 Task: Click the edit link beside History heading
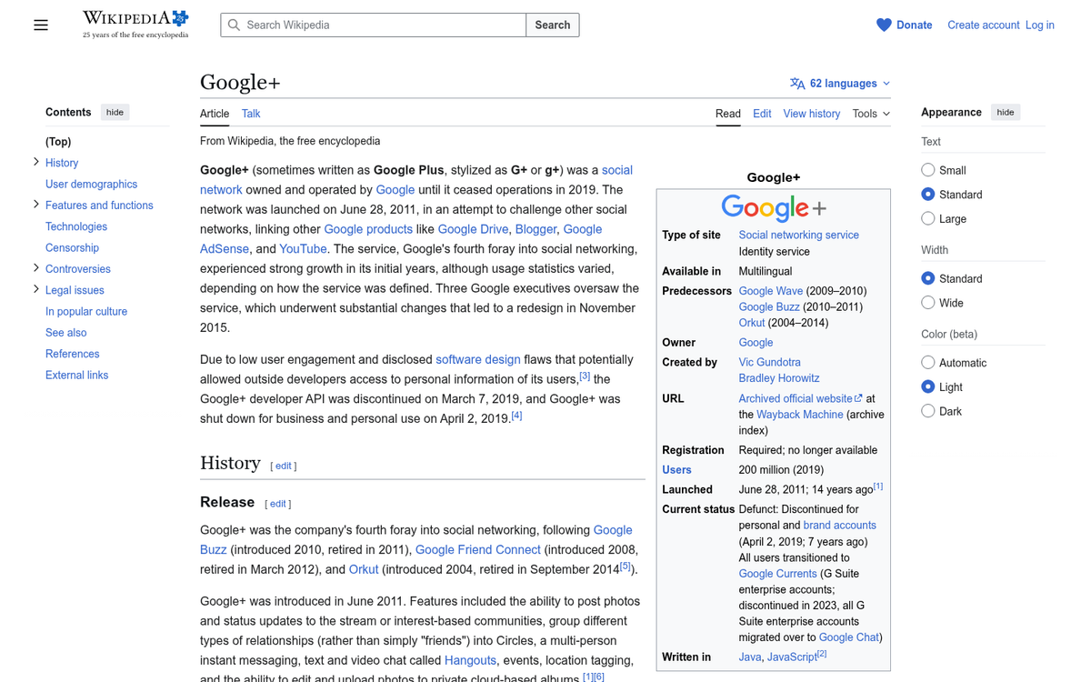pos(283,465)
